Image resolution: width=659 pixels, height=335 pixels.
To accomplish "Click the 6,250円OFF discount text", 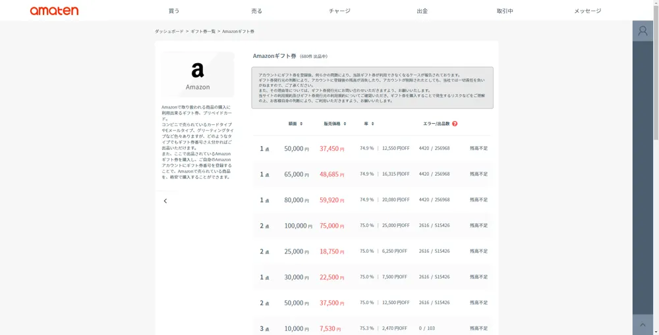I will pyautogui.click(x=394, y=251).
